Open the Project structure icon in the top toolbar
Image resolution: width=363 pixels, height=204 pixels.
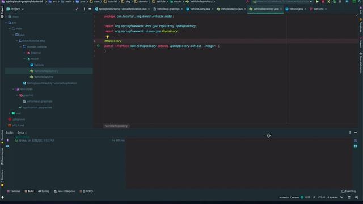click(347, 2)
